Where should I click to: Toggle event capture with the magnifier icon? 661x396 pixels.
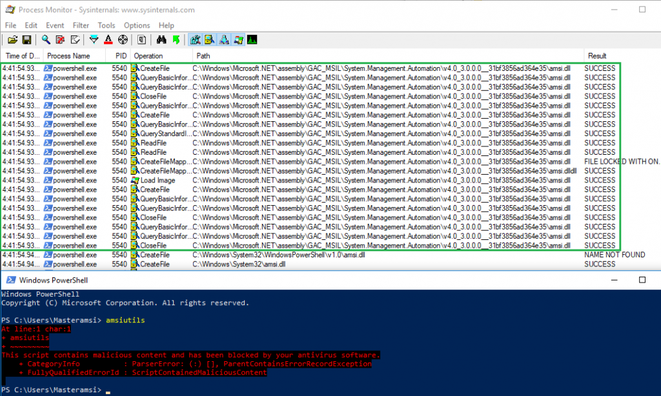pos(46,40)
